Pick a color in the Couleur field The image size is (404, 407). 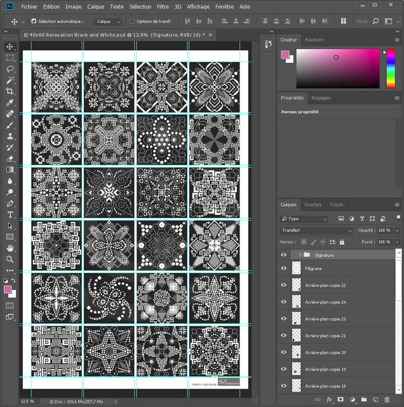338,69
